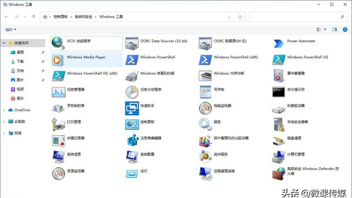The width and height of the screenshot is (352, 198).
Task: Open the 组织 dropdown menu
Action: coord(11,29)
